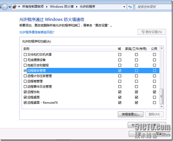Expand the chevron after 所有控制面板项
This screenshot has width=173, height=141.
pos(47,7)
